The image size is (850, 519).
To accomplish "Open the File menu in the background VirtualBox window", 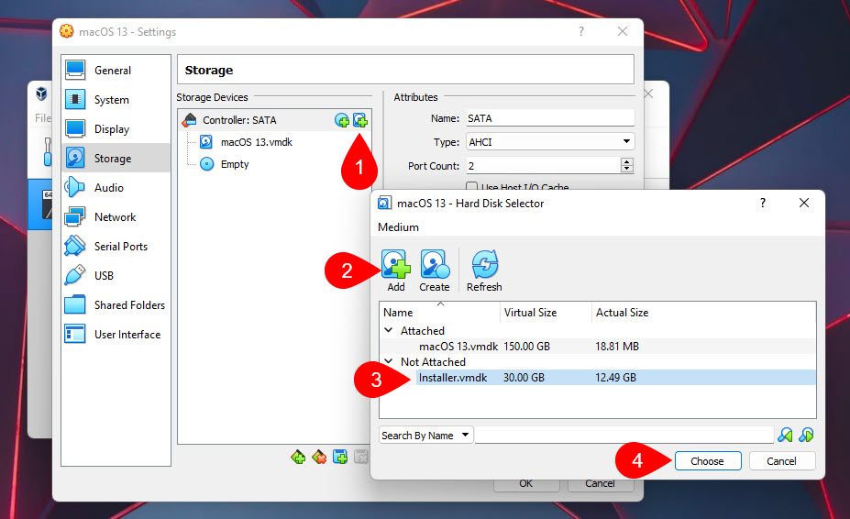I will (43, 117).
